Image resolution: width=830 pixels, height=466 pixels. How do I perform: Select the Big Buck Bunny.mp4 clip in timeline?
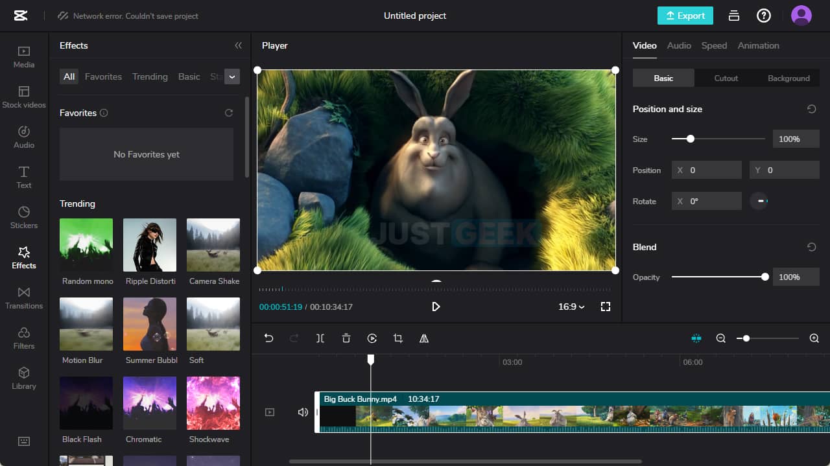point(572,412)
